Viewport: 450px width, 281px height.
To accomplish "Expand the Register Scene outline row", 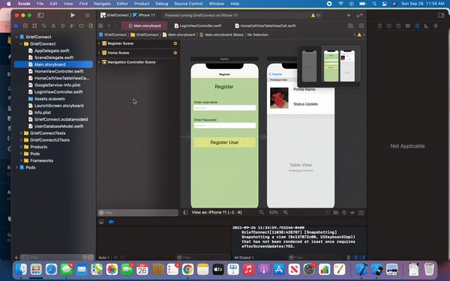I will click(x=99, y=43).
